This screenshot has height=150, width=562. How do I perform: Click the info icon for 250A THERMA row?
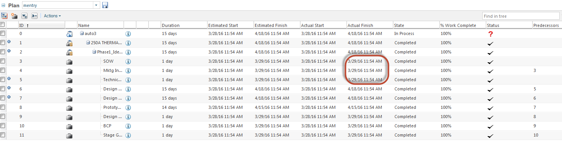(x=129, y=43)
